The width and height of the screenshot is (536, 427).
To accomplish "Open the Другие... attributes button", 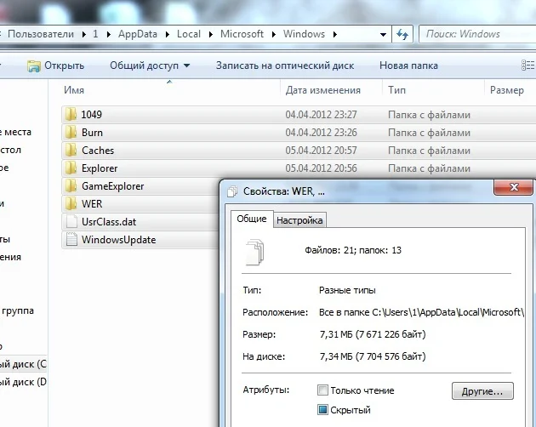I will click(482, 391).
